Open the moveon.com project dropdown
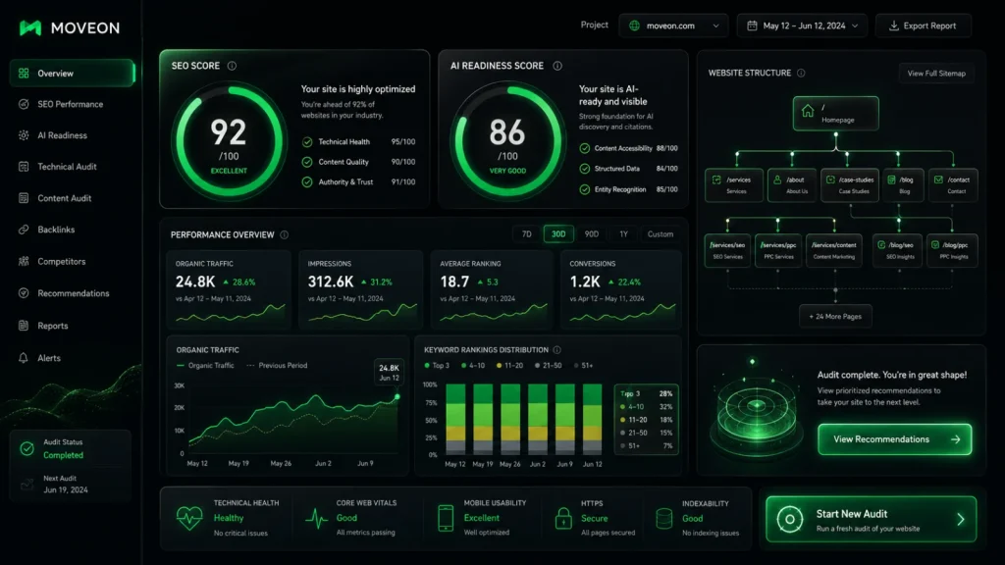The width and height of the screenshot is (1005, 565). click(673, 26)
